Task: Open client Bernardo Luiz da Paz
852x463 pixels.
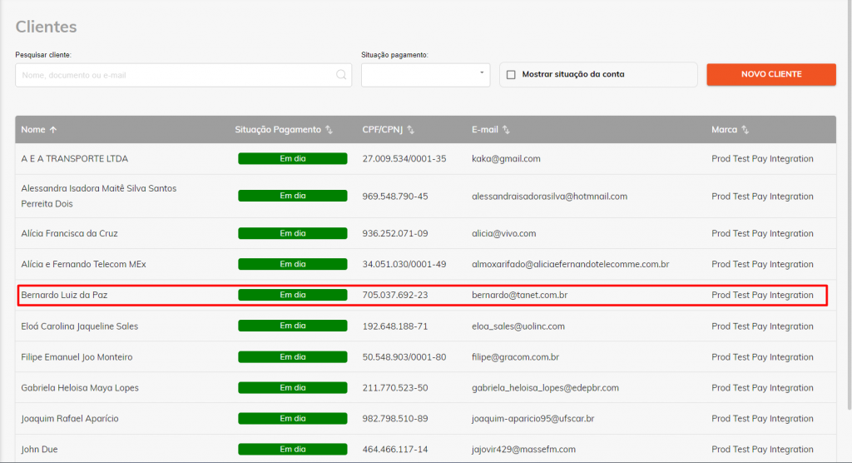Action: pos(64,295)
